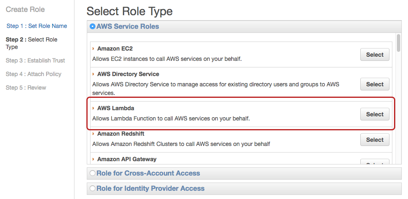Click the AWS Lambda title

(116, 108)
